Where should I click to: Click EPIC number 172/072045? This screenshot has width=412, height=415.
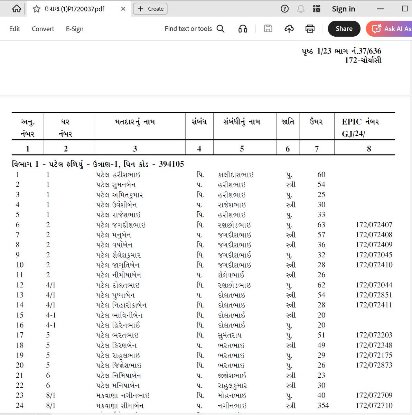pos(374,255)
